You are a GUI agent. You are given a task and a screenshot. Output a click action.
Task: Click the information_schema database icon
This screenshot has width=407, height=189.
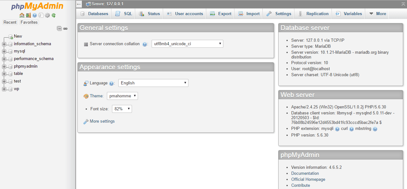10,44
